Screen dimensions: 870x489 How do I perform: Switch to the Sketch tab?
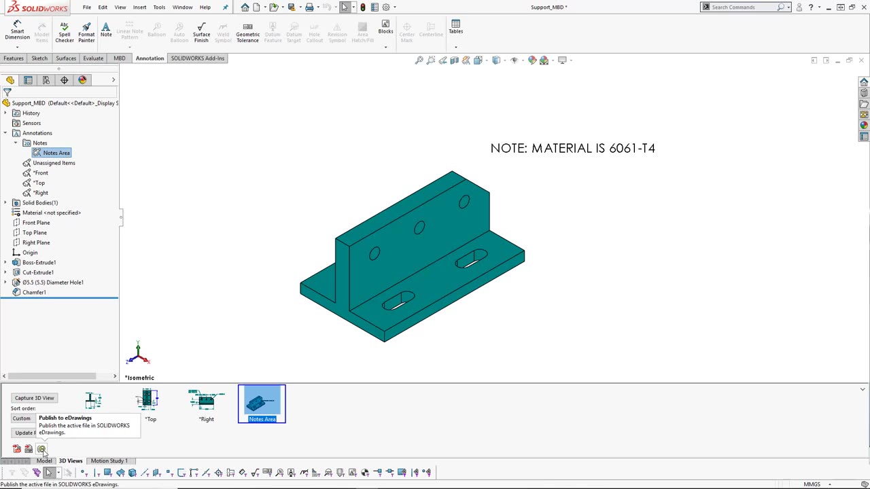[x=39, y=58]
